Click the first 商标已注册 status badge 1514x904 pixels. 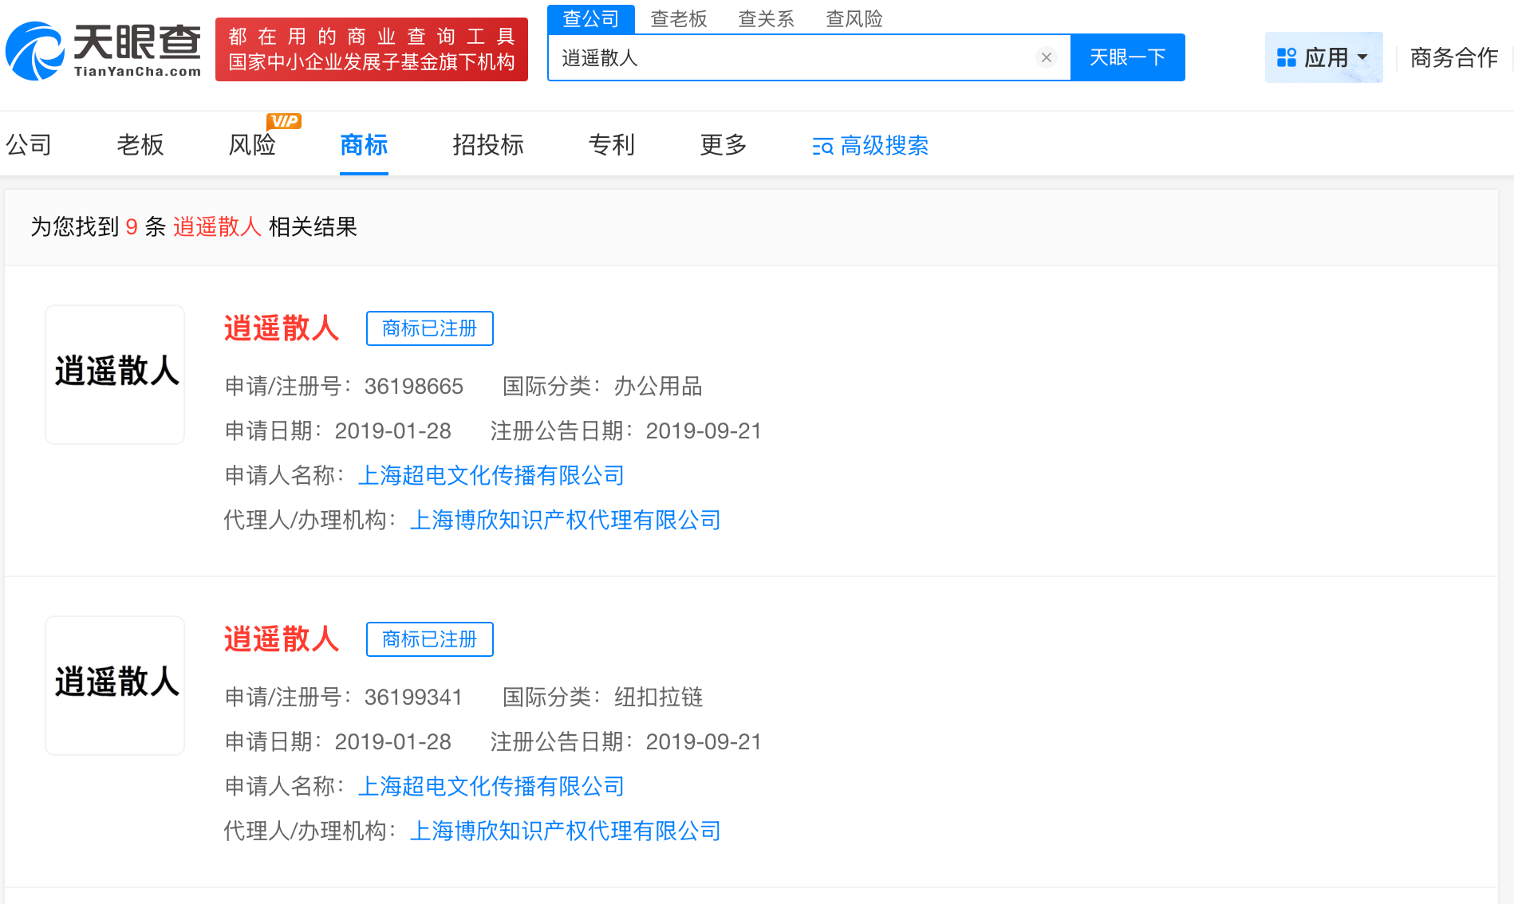(429, 328)
